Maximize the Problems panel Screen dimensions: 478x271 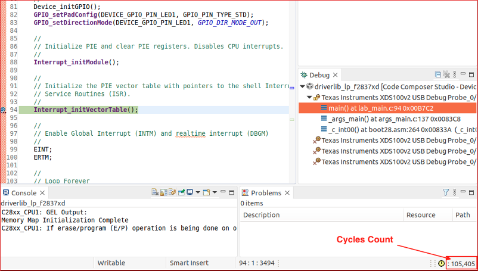click(471, 192)
